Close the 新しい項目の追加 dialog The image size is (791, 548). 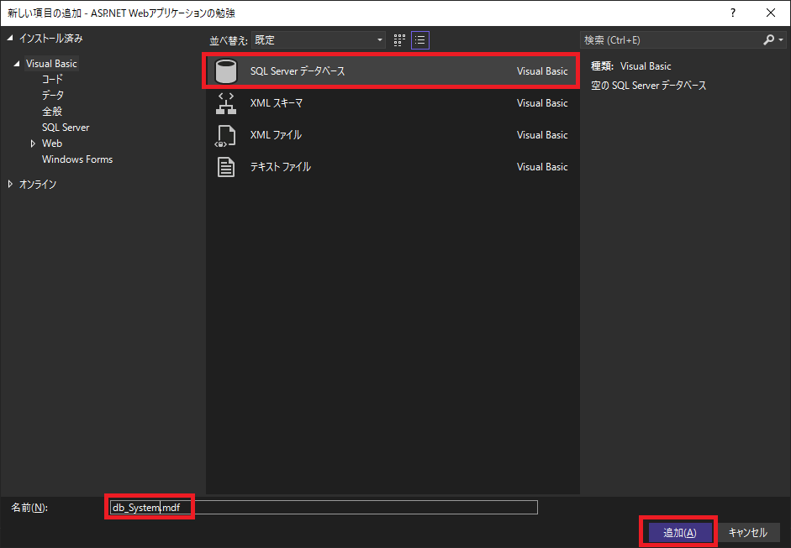[770, 13]
